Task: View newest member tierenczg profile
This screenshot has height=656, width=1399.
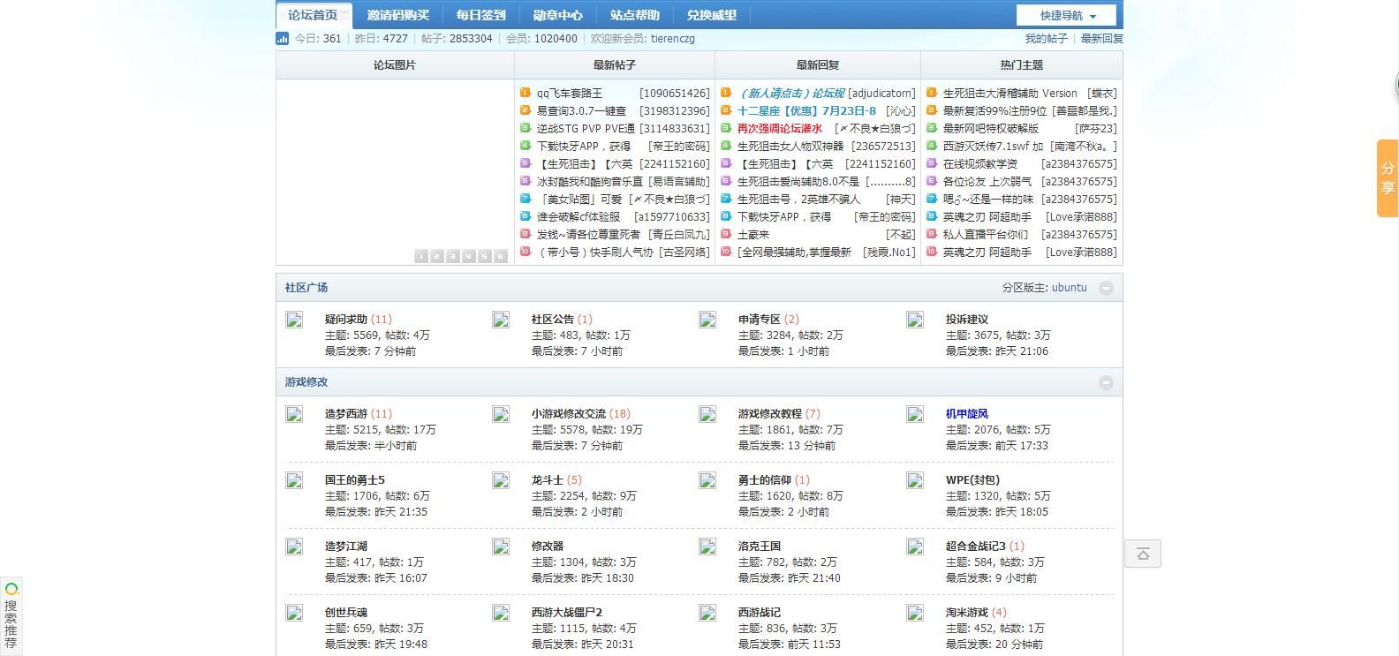Action: (x=672, y=39)
